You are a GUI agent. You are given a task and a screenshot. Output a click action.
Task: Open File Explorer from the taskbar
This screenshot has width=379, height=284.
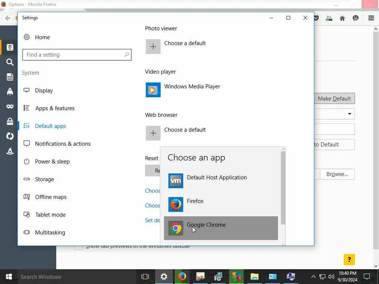click(x=254, y=277)
